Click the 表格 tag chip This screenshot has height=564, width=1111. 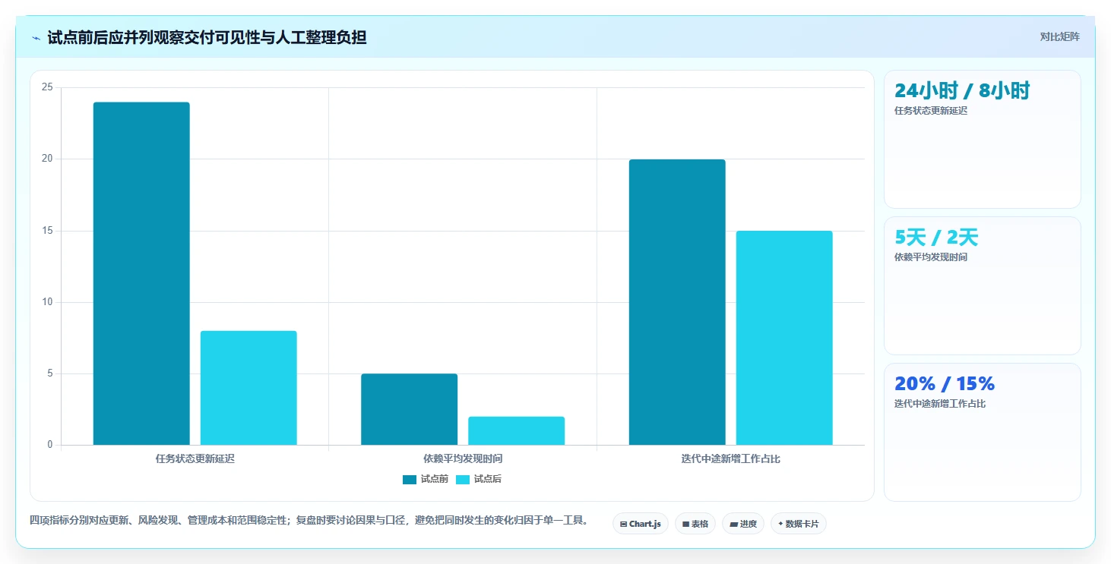pyautogui.click(x=695, y=524)
